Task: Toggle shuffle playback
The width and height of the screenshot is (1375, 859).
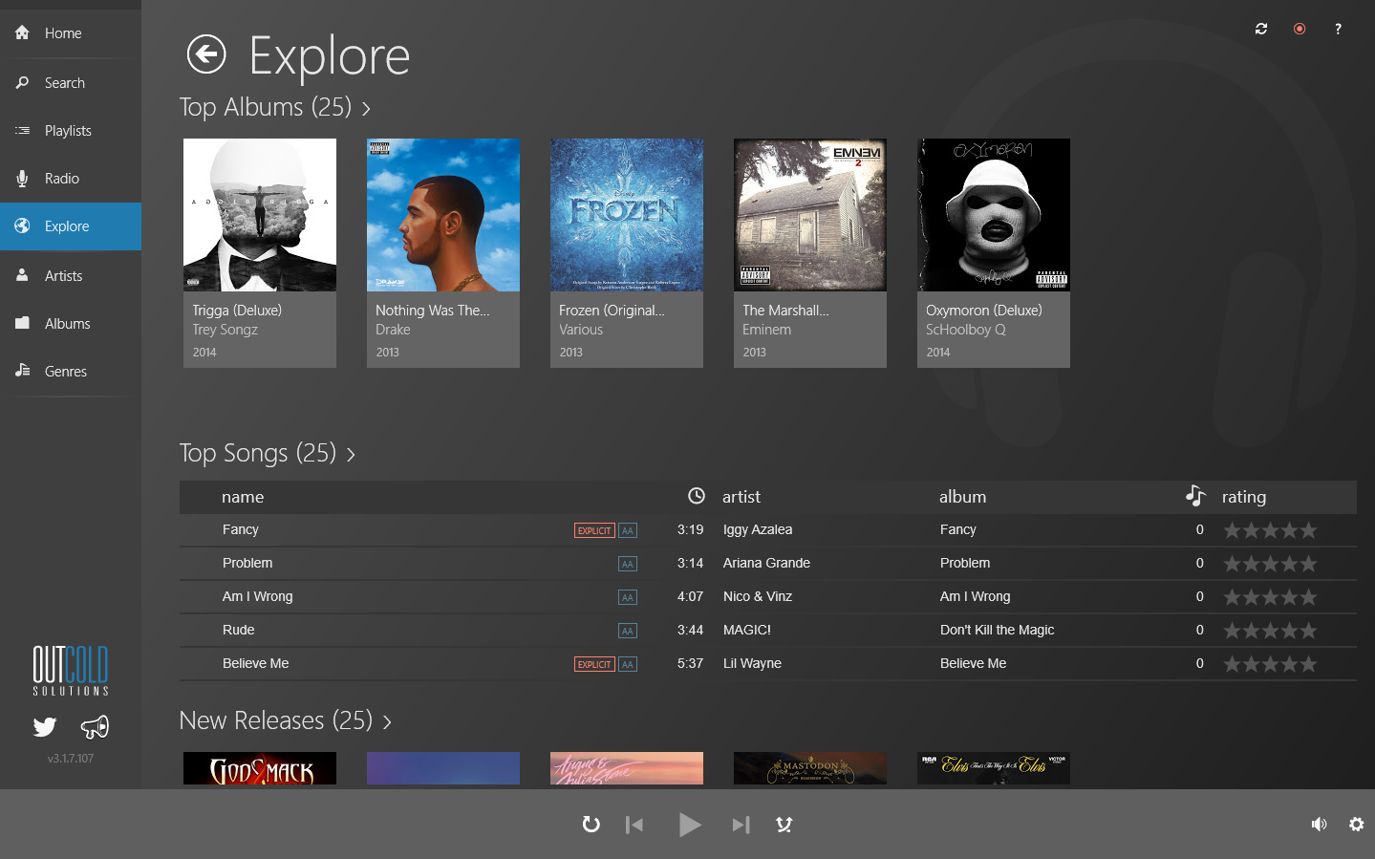Action: [784, 825]
